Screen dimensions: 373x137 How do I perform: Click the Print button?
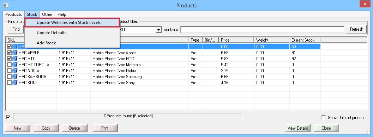(x=105, y=128)
